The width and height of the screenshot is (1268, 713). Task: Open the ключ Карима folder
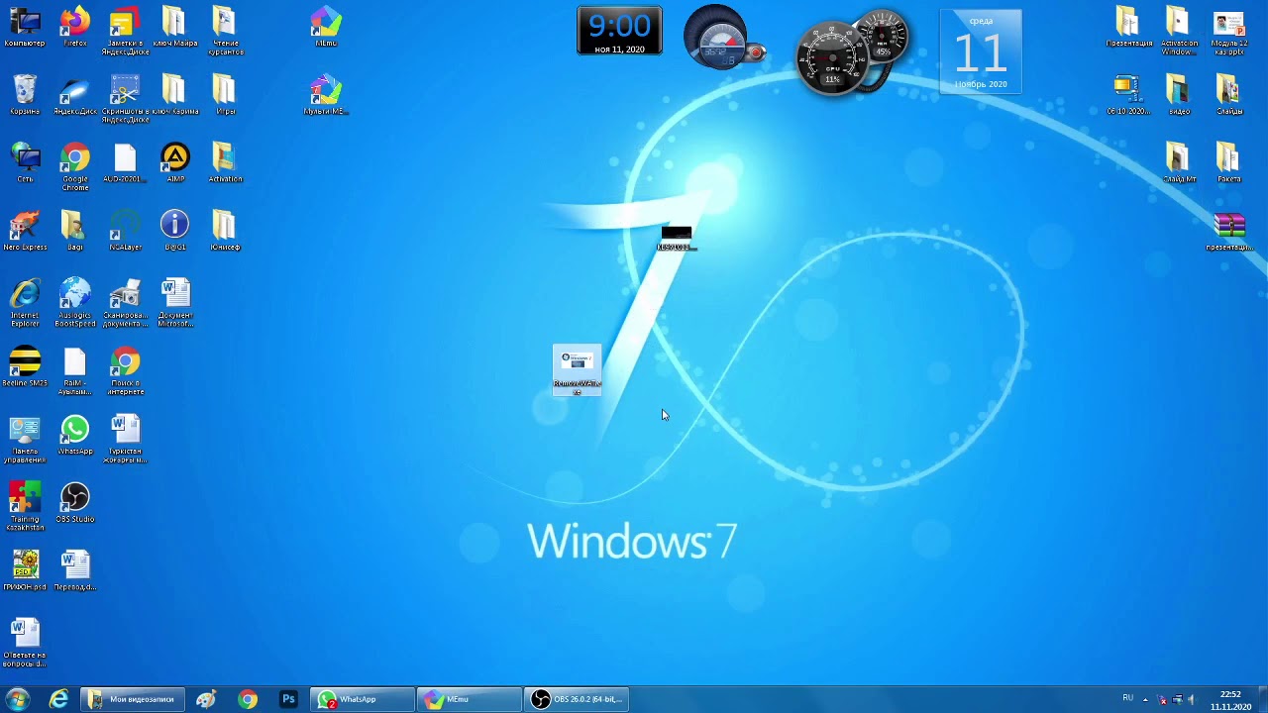[x=174, y=95]
